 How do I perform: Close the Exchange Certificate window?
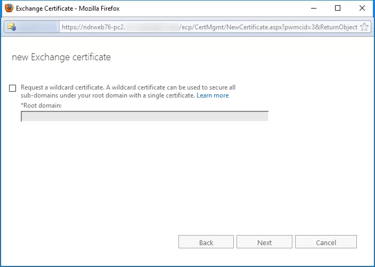pyautogui.click(x=362, y=8)
